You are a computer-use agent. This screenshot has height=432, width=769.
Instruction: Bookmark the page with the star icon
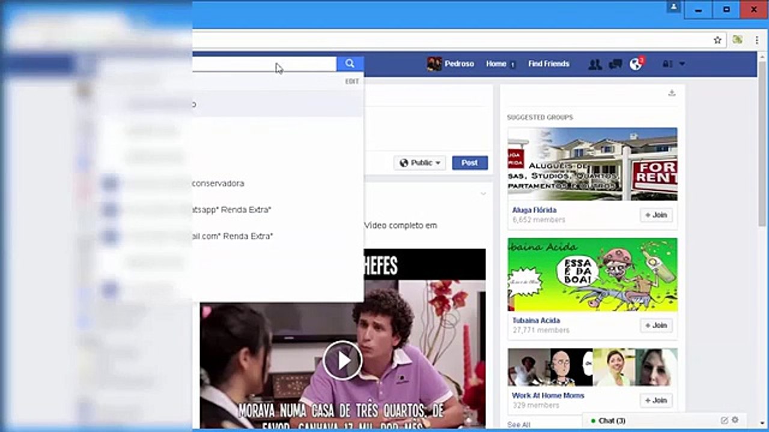point(717,40)
